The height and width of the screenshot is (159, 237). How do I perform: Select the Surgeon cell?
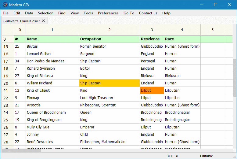(110, 54)
